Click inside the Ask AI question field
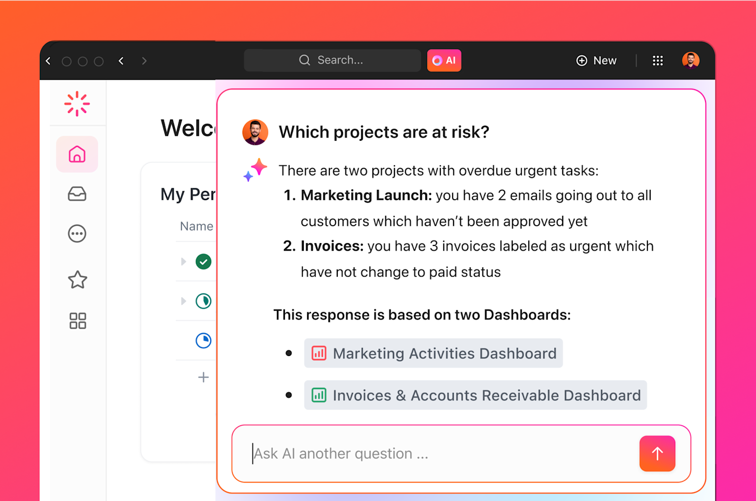Viewport: 756px width, 501px height. coord(378,453)
